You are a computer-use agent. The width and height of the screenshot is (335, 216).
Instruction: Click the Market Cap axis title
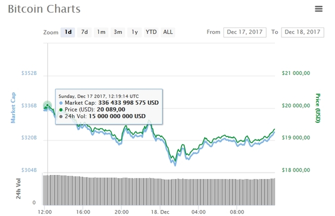(x=13, y=107)
